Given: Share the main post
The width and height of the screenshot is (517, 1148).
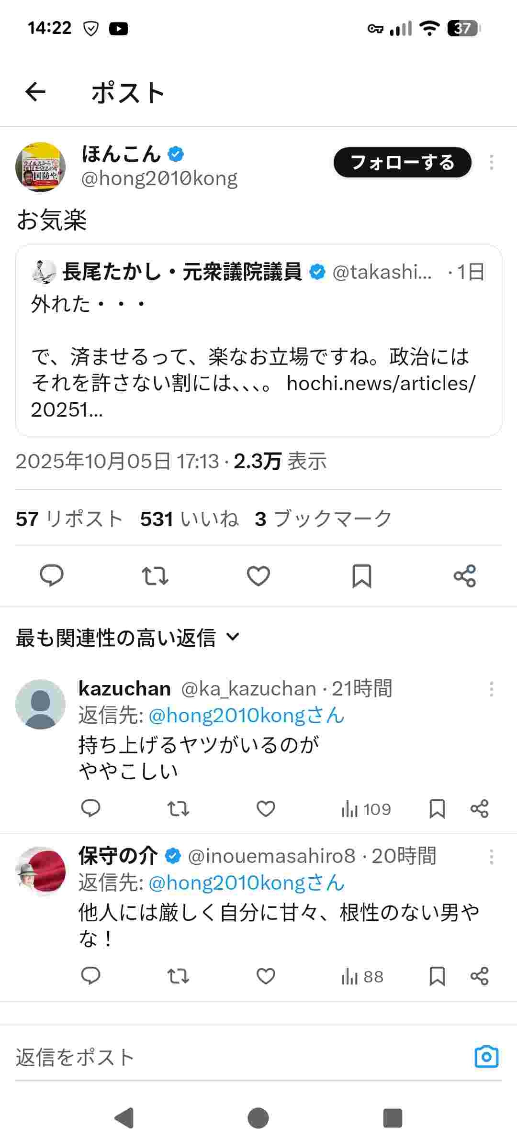Looking at the screenshot, I should click(464, 576).
